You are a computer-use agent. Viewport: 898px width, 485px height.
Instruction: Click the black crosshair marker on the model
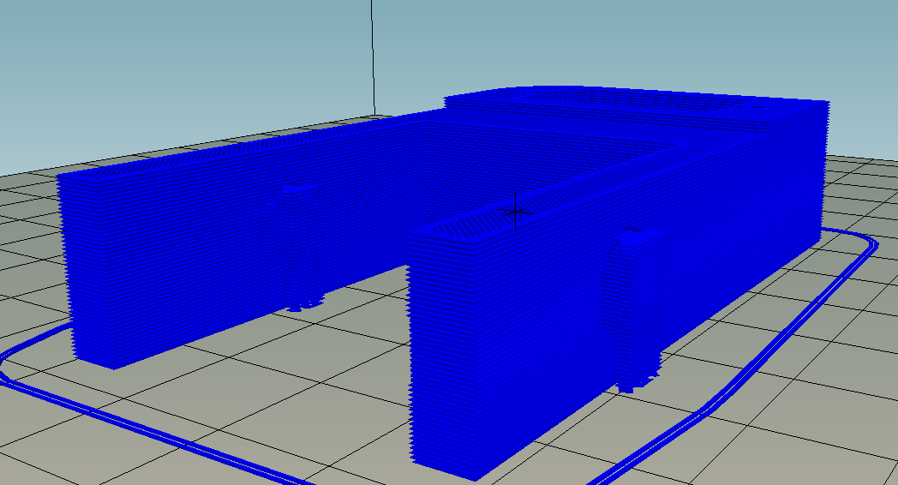pyautogui.click(x=516, y=212)
